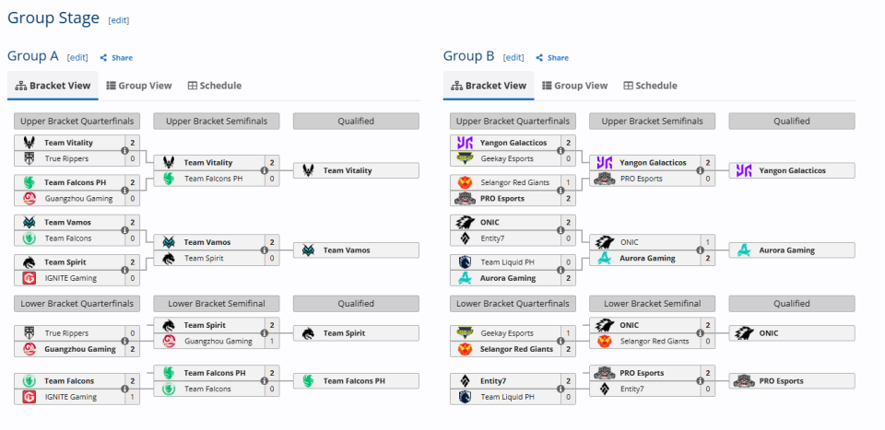Screen dimensions: 885x430
Task: Click Guangzhou Gaming in Lower Bracket Quarterfinals
Action: click(80, 349)
